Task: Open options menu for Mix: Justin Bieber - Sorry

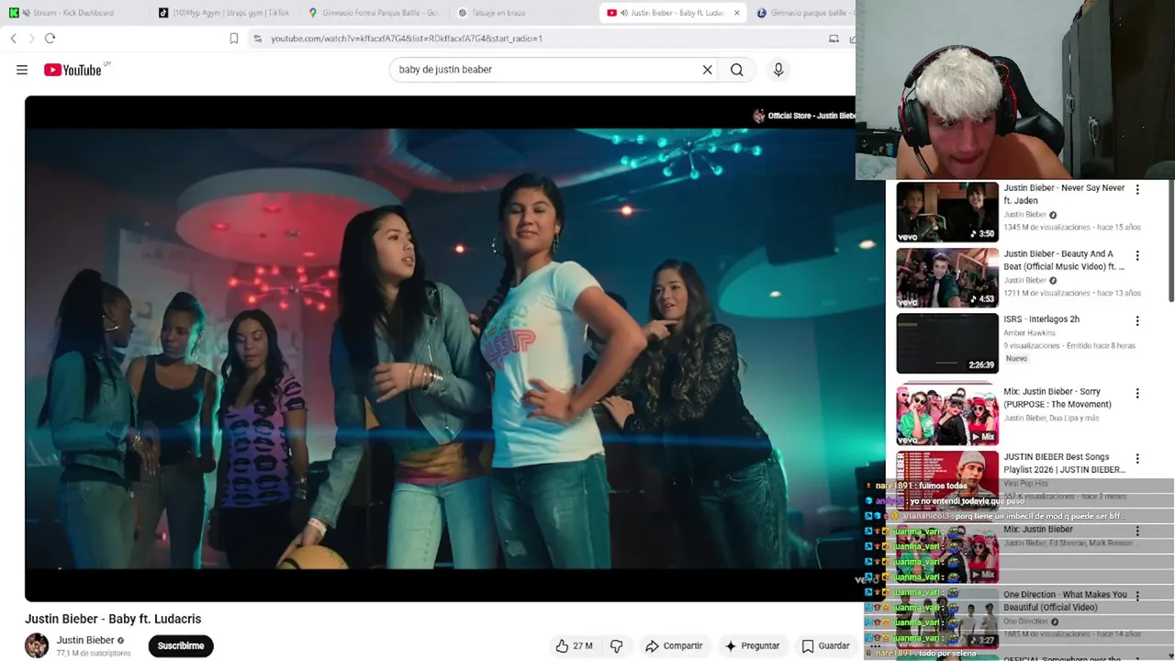Action: pyautogui.click(x=1137, y=393)
